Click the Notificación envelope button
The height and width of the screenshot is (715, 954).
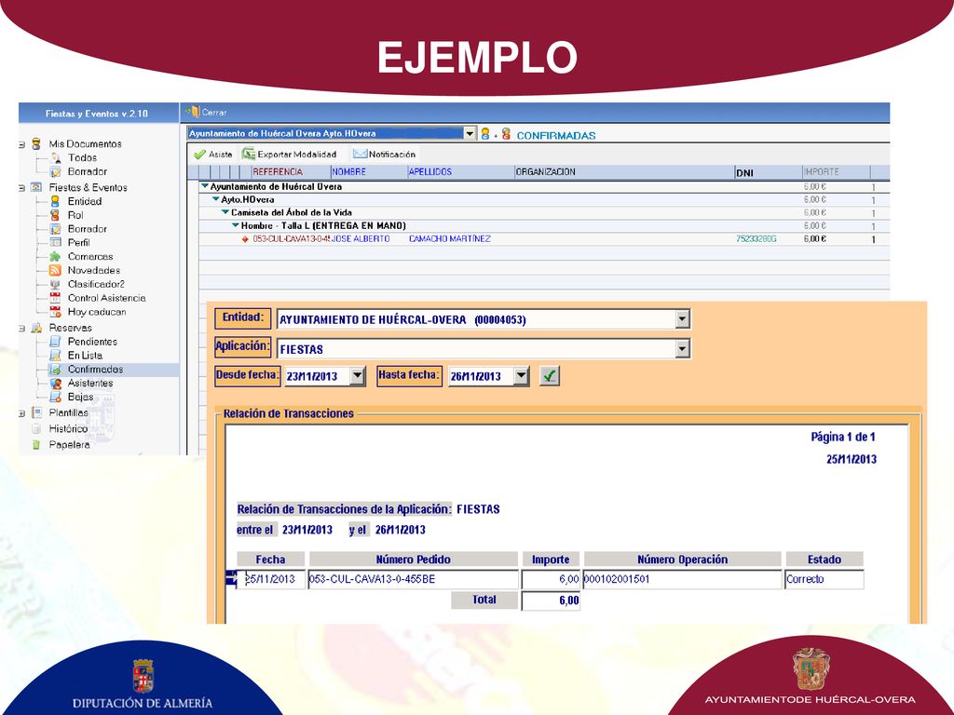(x=385, y=155)
